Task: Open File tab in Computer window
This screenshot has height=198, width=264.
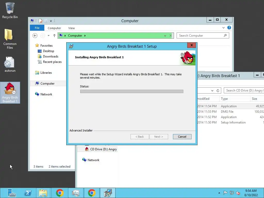Action: (37, 28)
